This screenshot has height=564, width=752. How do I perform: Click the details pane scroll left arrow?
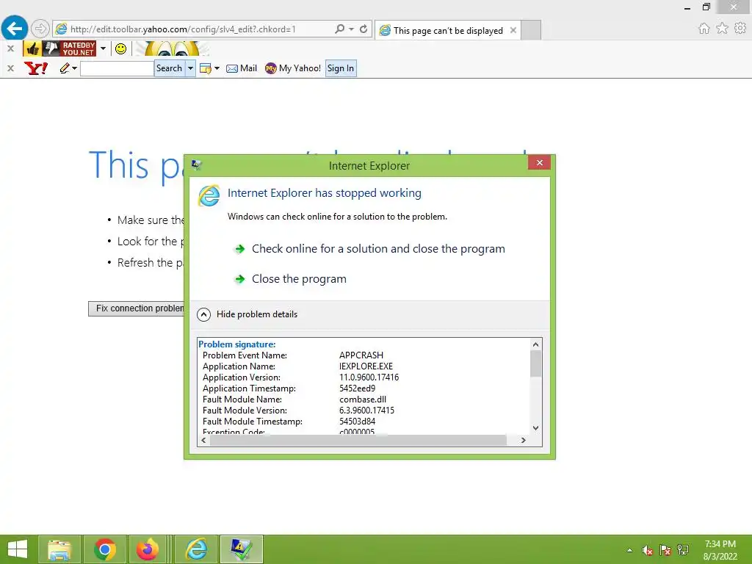tap(204, 441)
